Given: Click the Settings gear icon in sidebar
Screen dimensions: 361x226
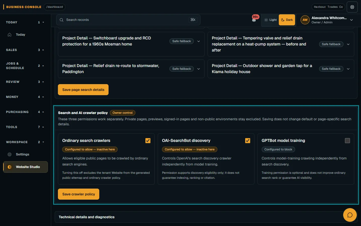Looking at the screenshot, I should coord(10,154).
